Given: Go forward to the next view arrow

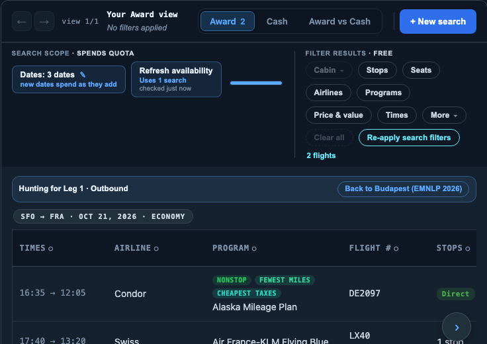Looking at the screenshot, I should click(44, 21).
